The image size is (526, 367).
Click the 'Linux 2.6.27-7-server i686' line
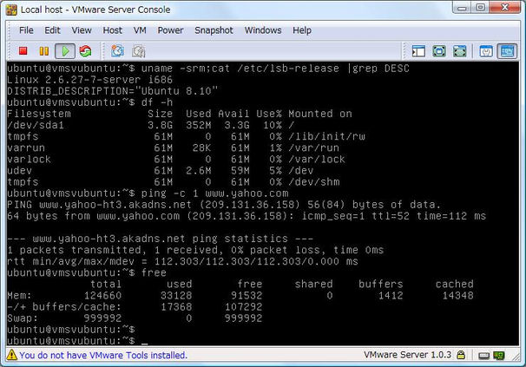pos(89,80)
